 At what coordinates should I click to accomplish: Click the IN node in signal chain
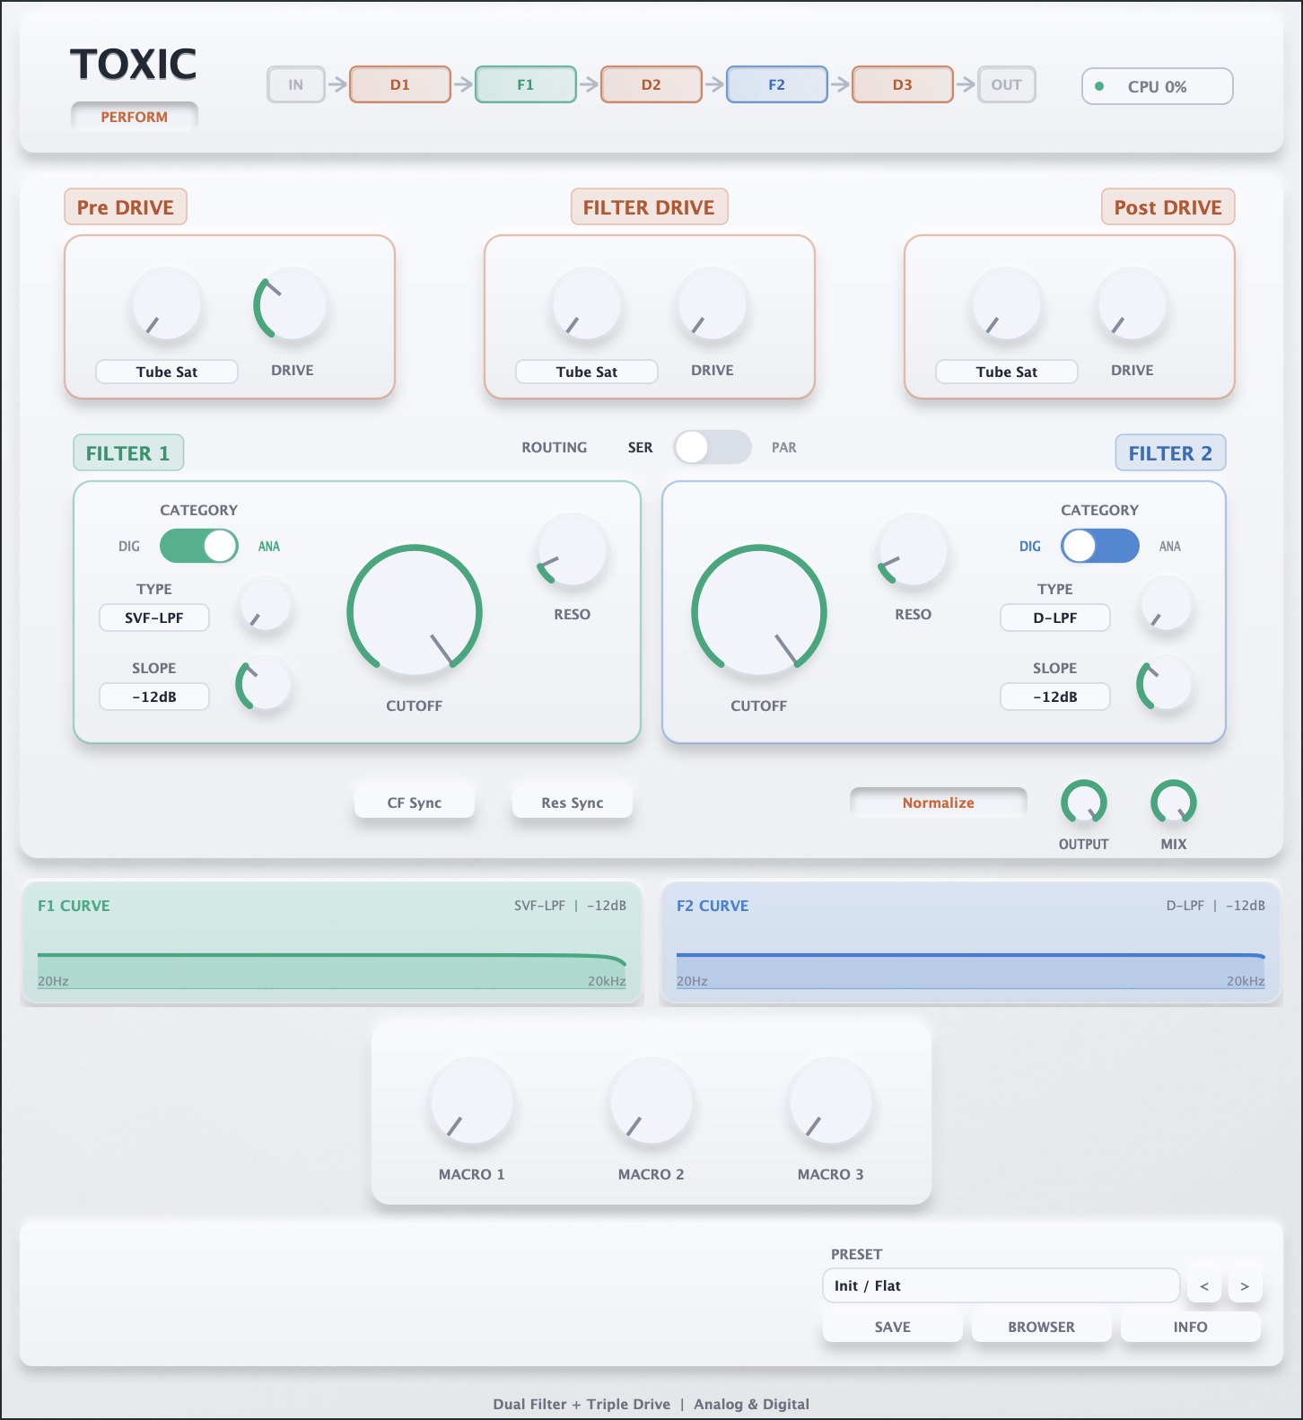tap(296, 85)
